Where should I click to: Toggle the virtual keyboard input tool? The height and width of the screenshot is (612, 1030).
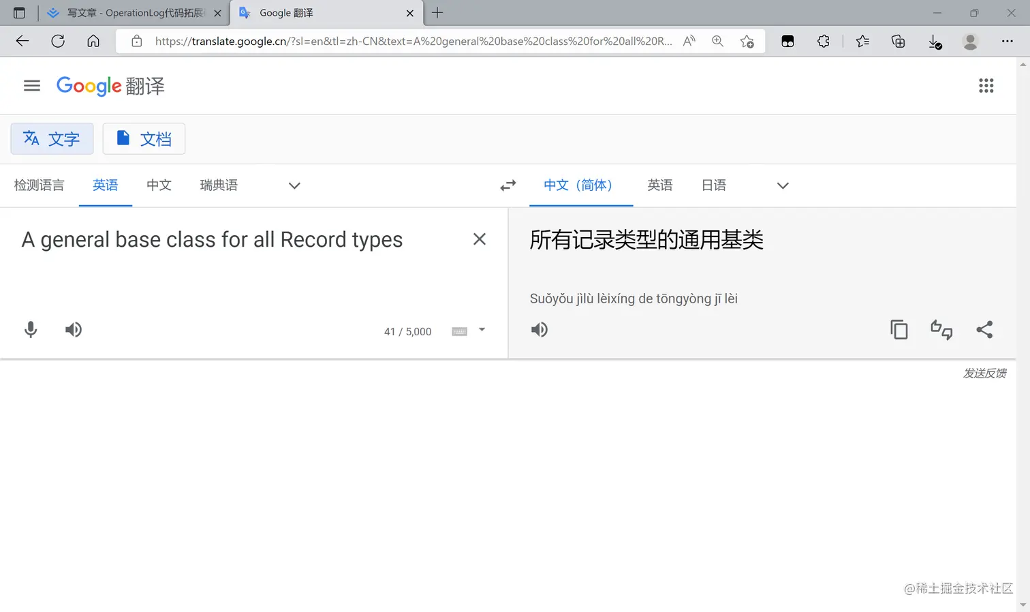(460, 331)
